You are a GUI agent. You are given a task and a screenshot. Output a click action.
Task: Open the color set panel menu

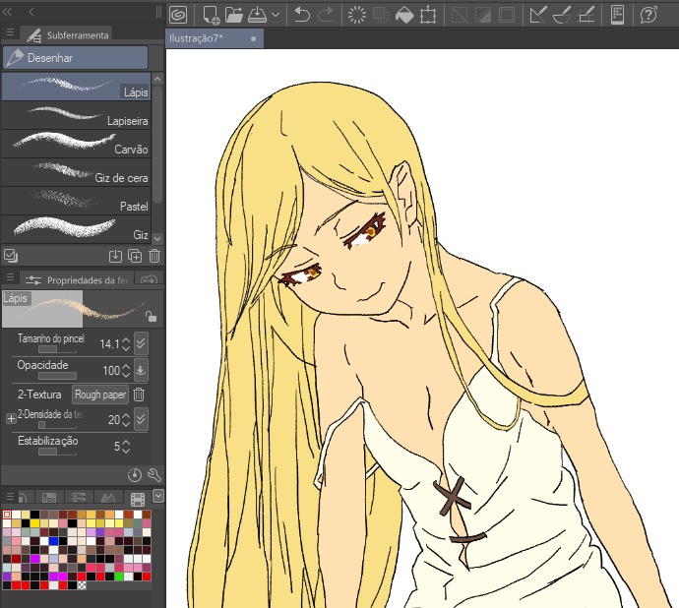(11, 496)
